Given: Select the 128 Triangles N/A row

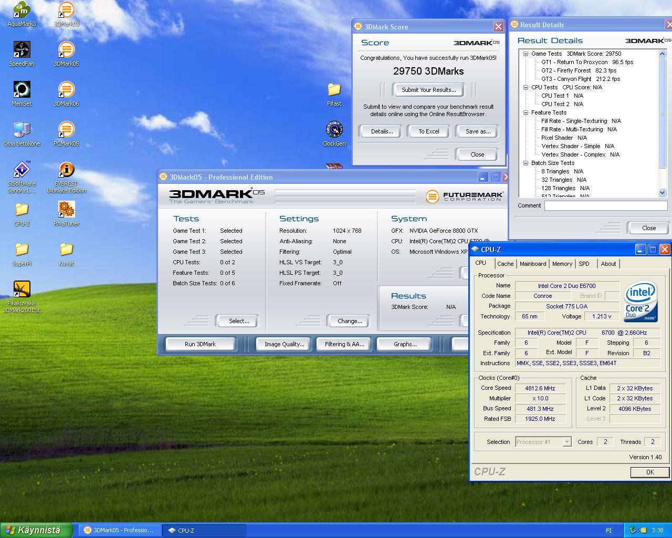Looking at the screenshot, I should (565, 188).
